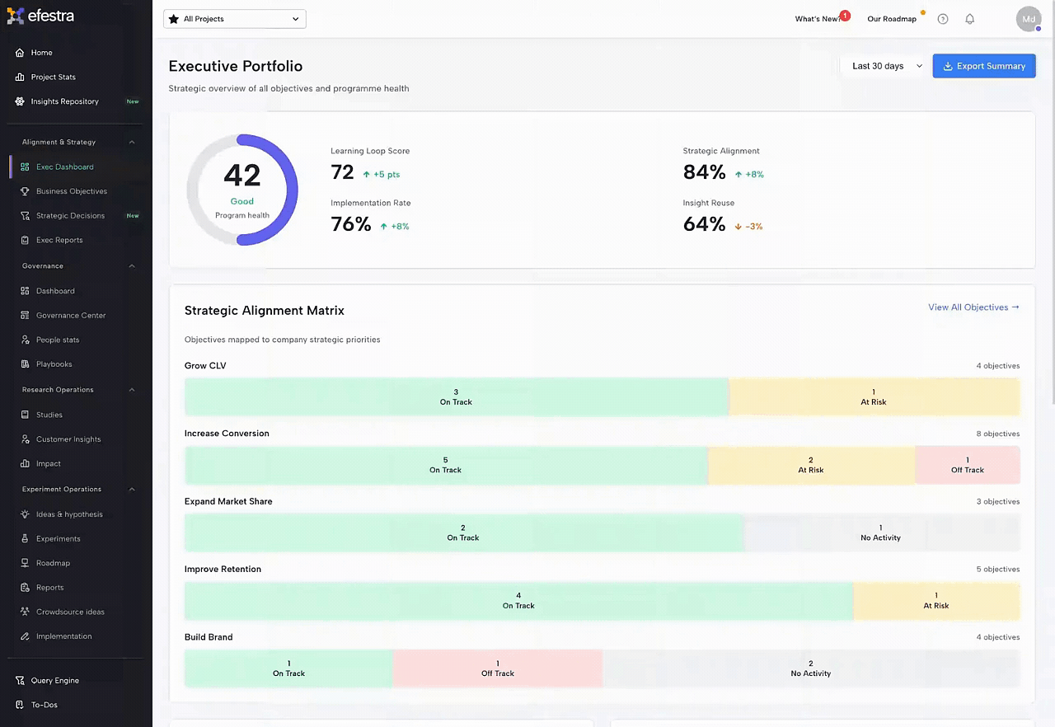
Task: Collapse the Alignment & Strategy section
Action: tap(132, 142)
